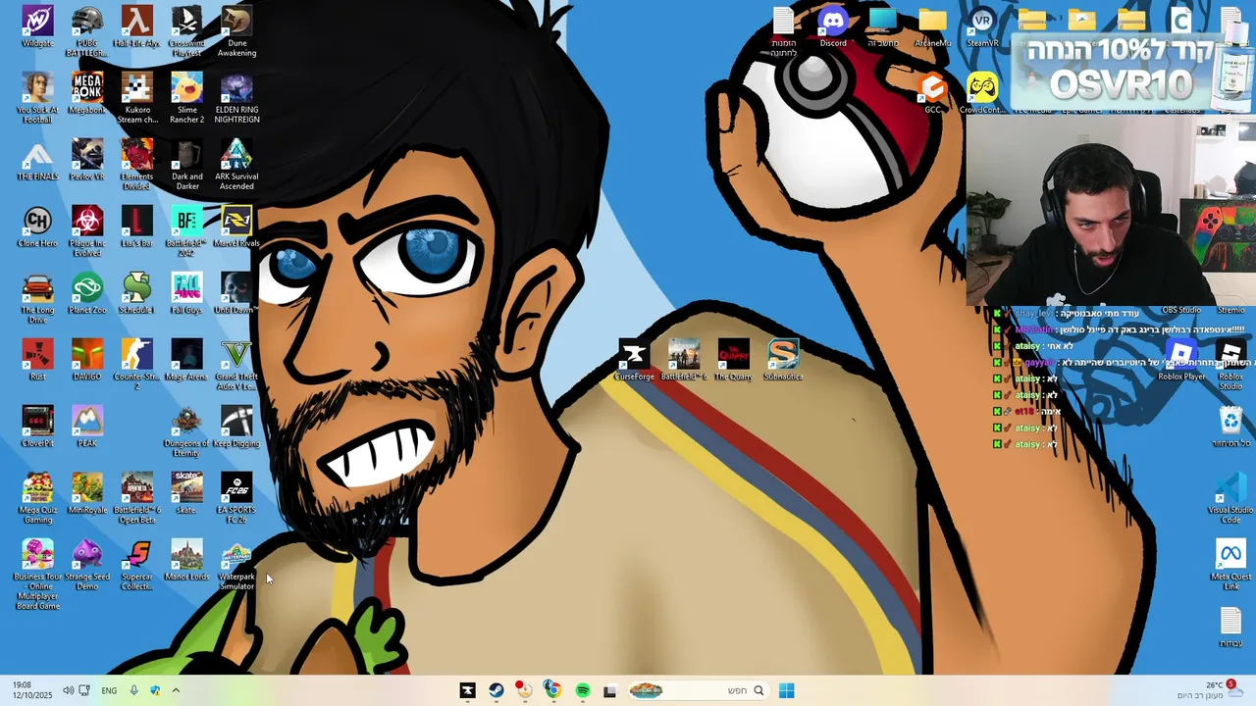The image size is (1256, 706).
Task: Click the Business Tour board game icon
Action: (37, 574)
